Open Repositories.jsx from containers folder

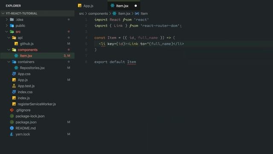[32, 68]
